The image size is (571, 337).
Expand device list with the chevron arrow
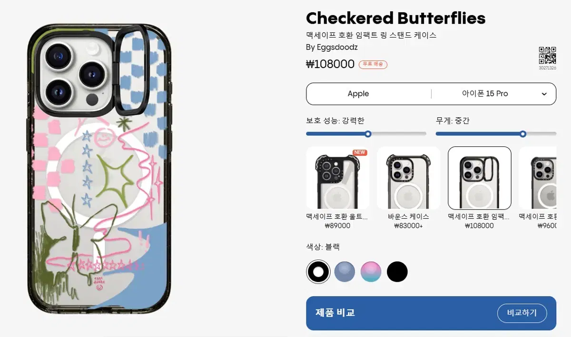click(544, 94)
